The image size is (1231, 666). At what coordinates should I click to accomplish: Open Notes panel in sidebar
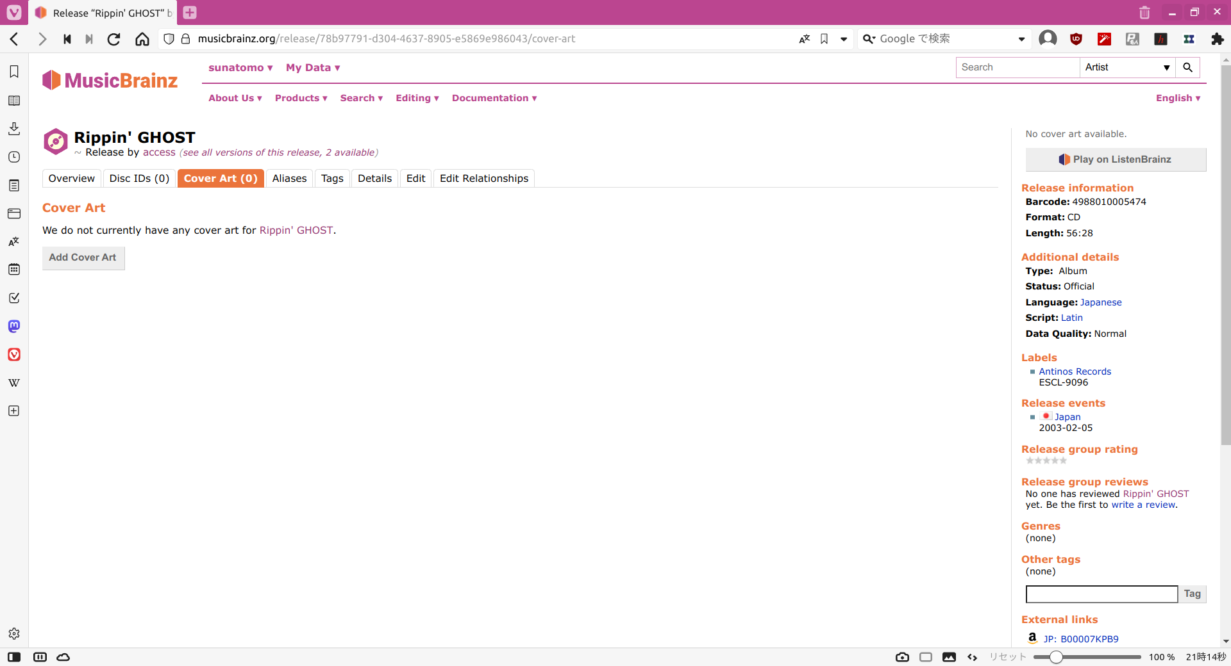pyautogui.click(x=14, y=185)
